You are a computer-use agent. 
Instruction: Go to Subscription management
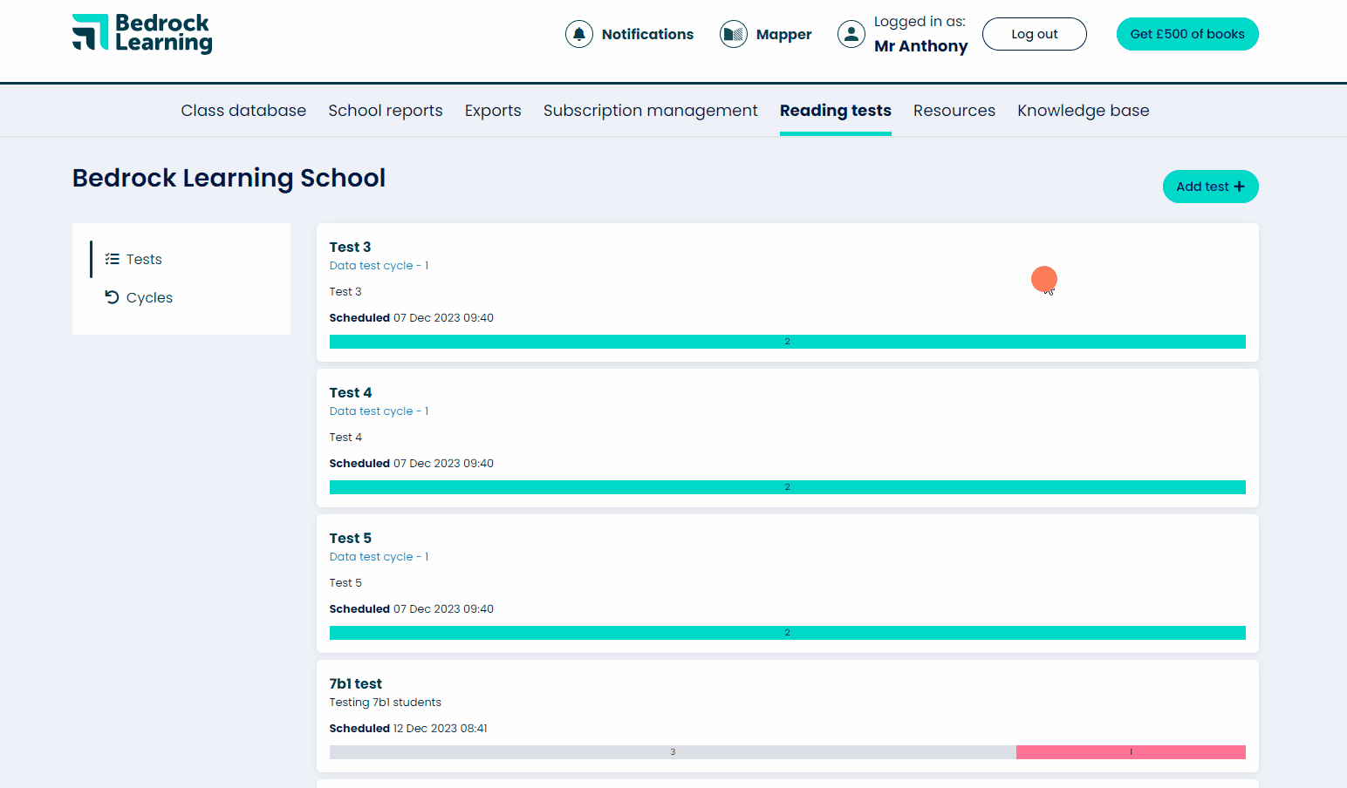click(x=651, y=110)
